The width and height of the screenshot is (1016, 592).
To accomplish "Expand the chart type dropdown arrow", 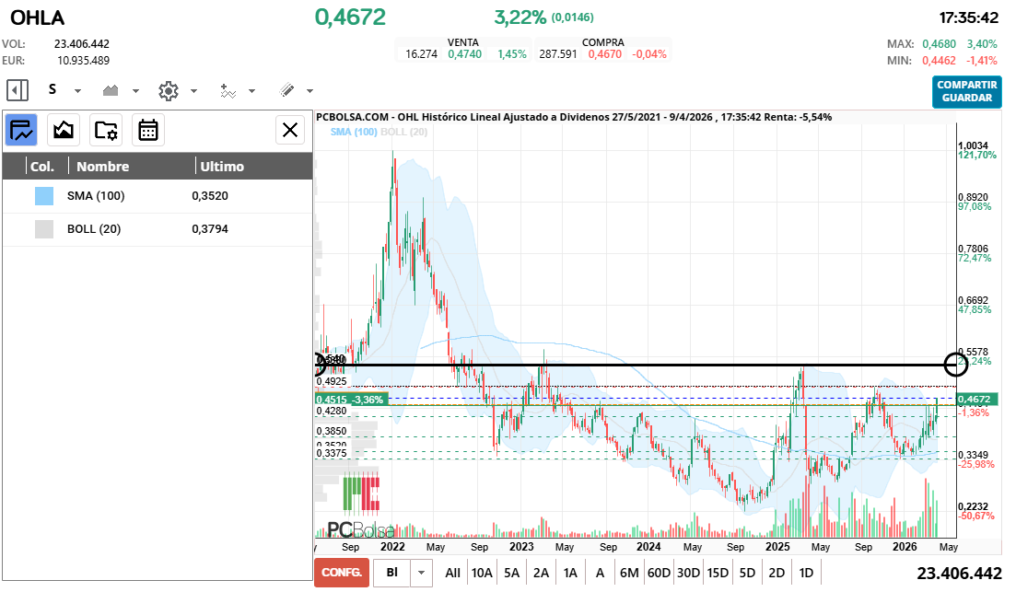I will click(135, 91).
